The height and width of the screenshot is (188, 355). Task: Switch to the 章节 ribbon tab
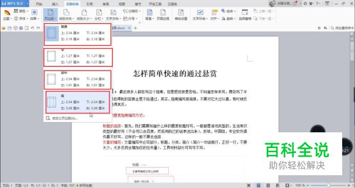138,4
